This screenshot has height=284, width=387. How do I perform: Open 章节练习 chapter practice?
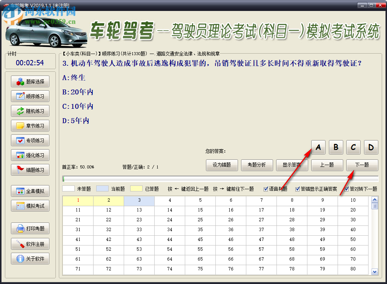coord(30,125)
